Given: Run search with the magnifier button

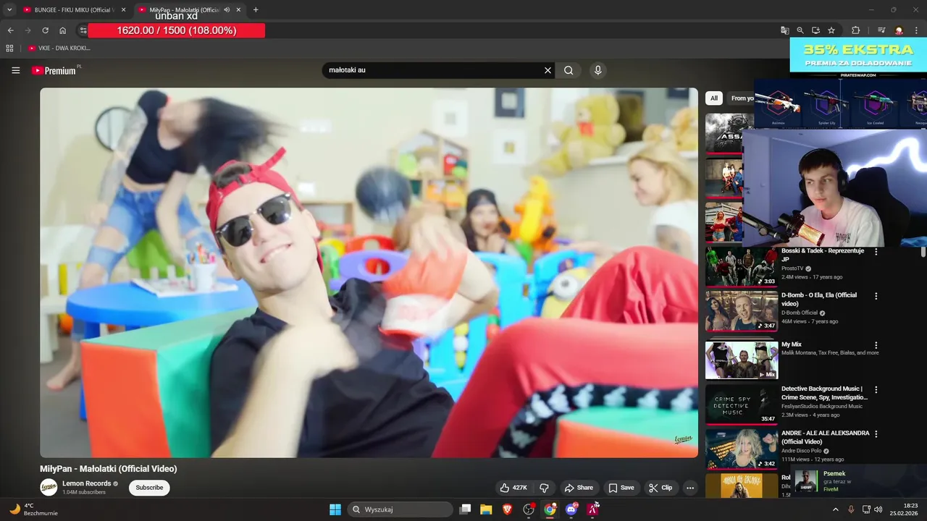Looking at the screenshot, I should coord(569,70).
